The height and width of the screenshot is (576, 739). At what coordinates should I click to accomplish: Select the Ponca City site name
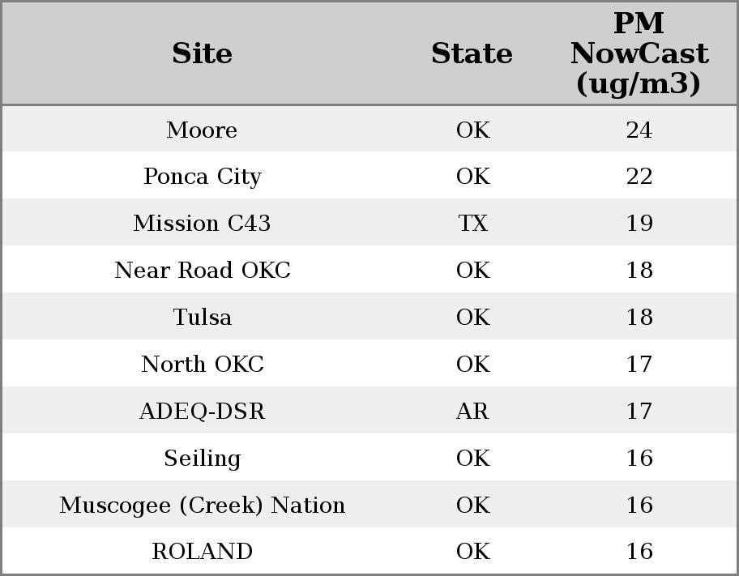point(202,177)
